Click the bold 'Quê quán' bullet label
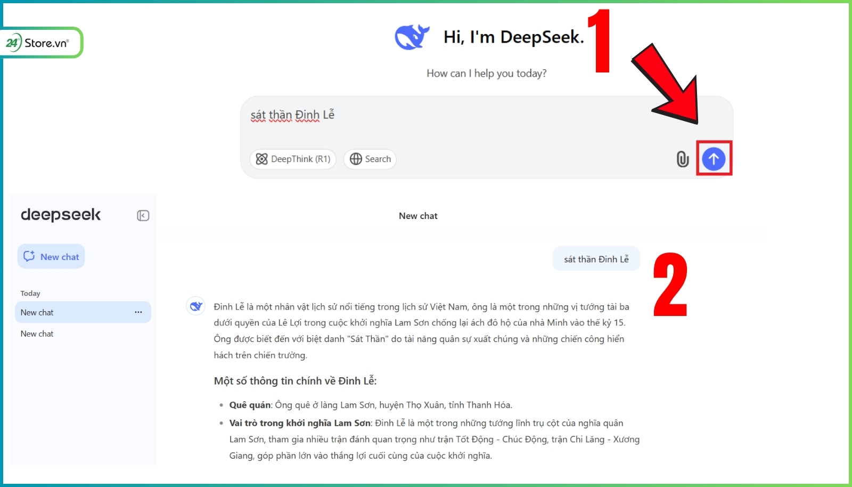This screenshot has width=852, height=487. tap(250, 405)
